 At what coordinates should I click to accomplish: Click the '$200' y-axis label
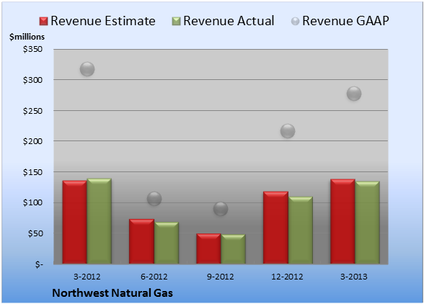[32, 141]
